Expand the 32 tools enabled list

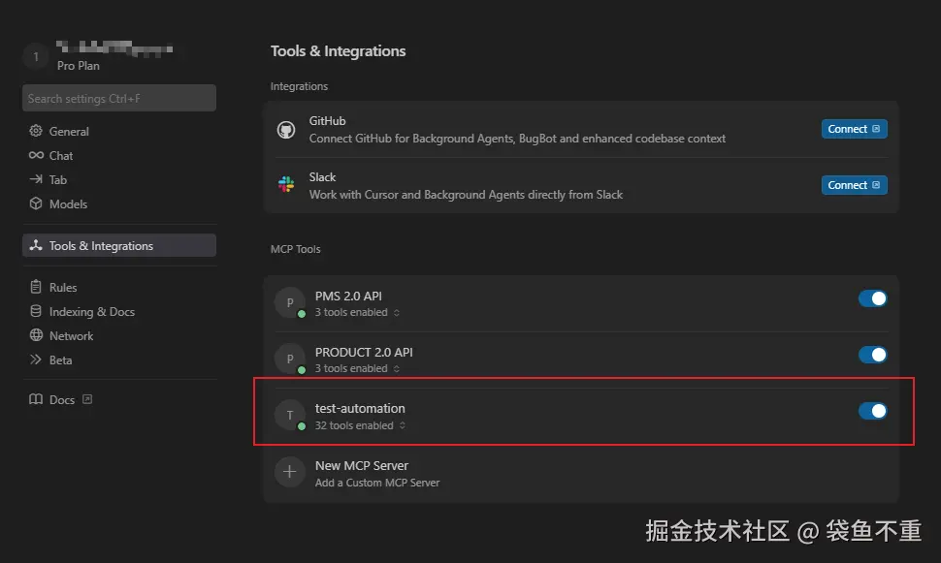(402, 425)
